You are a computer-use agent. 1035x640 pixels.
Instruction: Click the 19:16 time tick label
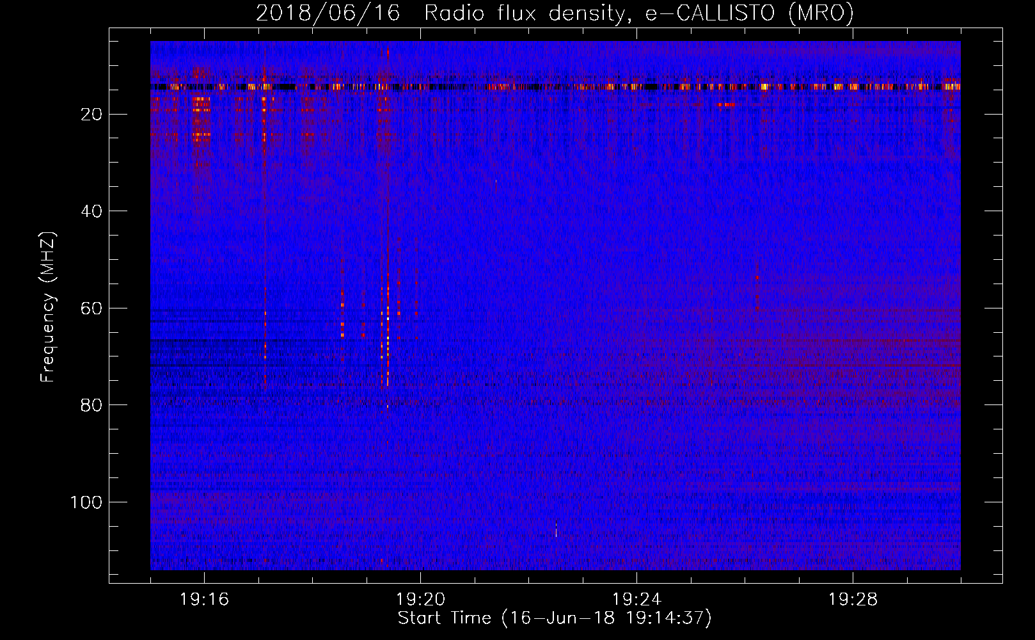point(204,600)
